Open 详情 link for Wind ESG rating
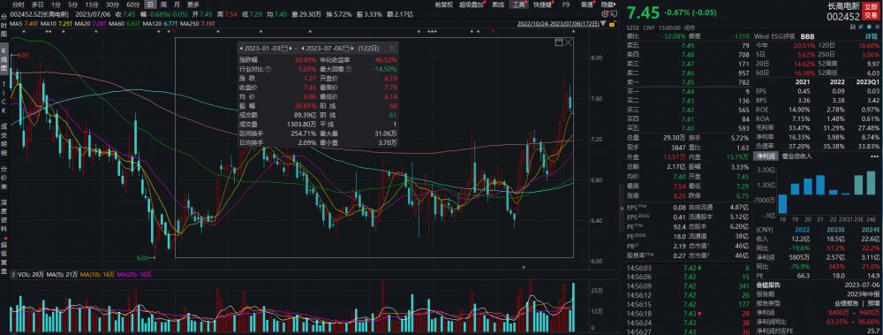 point(872,35)
